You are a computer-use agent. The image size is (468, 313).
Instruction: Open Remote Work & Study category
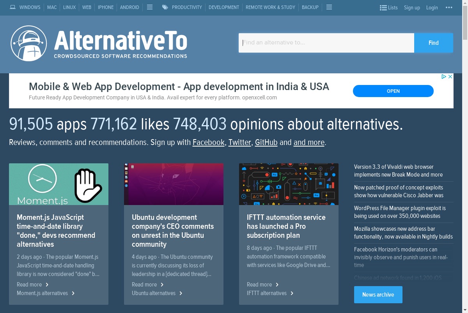click(x=270, y=7)
